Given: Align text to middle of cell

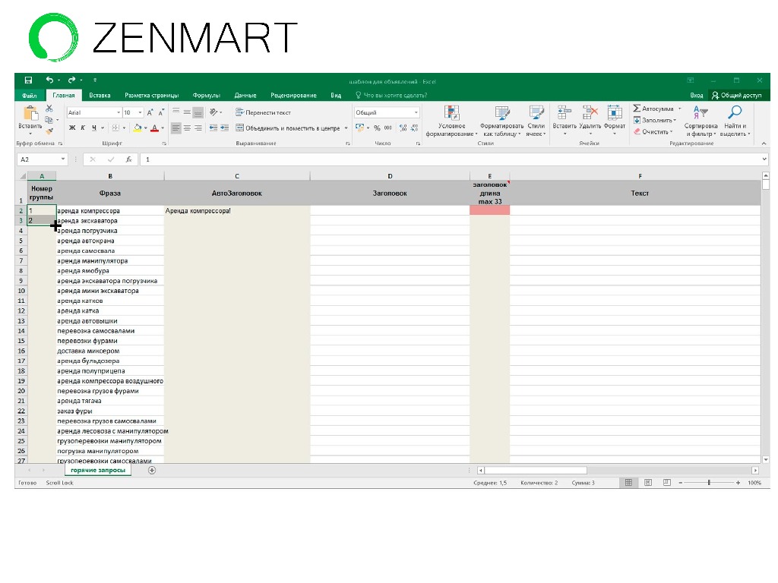Looking at the screenshot, I should (x=187, y=112).
